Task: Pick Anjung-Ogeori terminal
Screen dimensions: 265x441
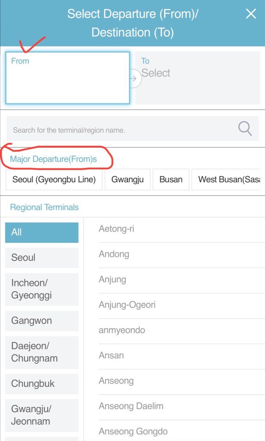Action: pyautogui.click(x=127, y=305)
